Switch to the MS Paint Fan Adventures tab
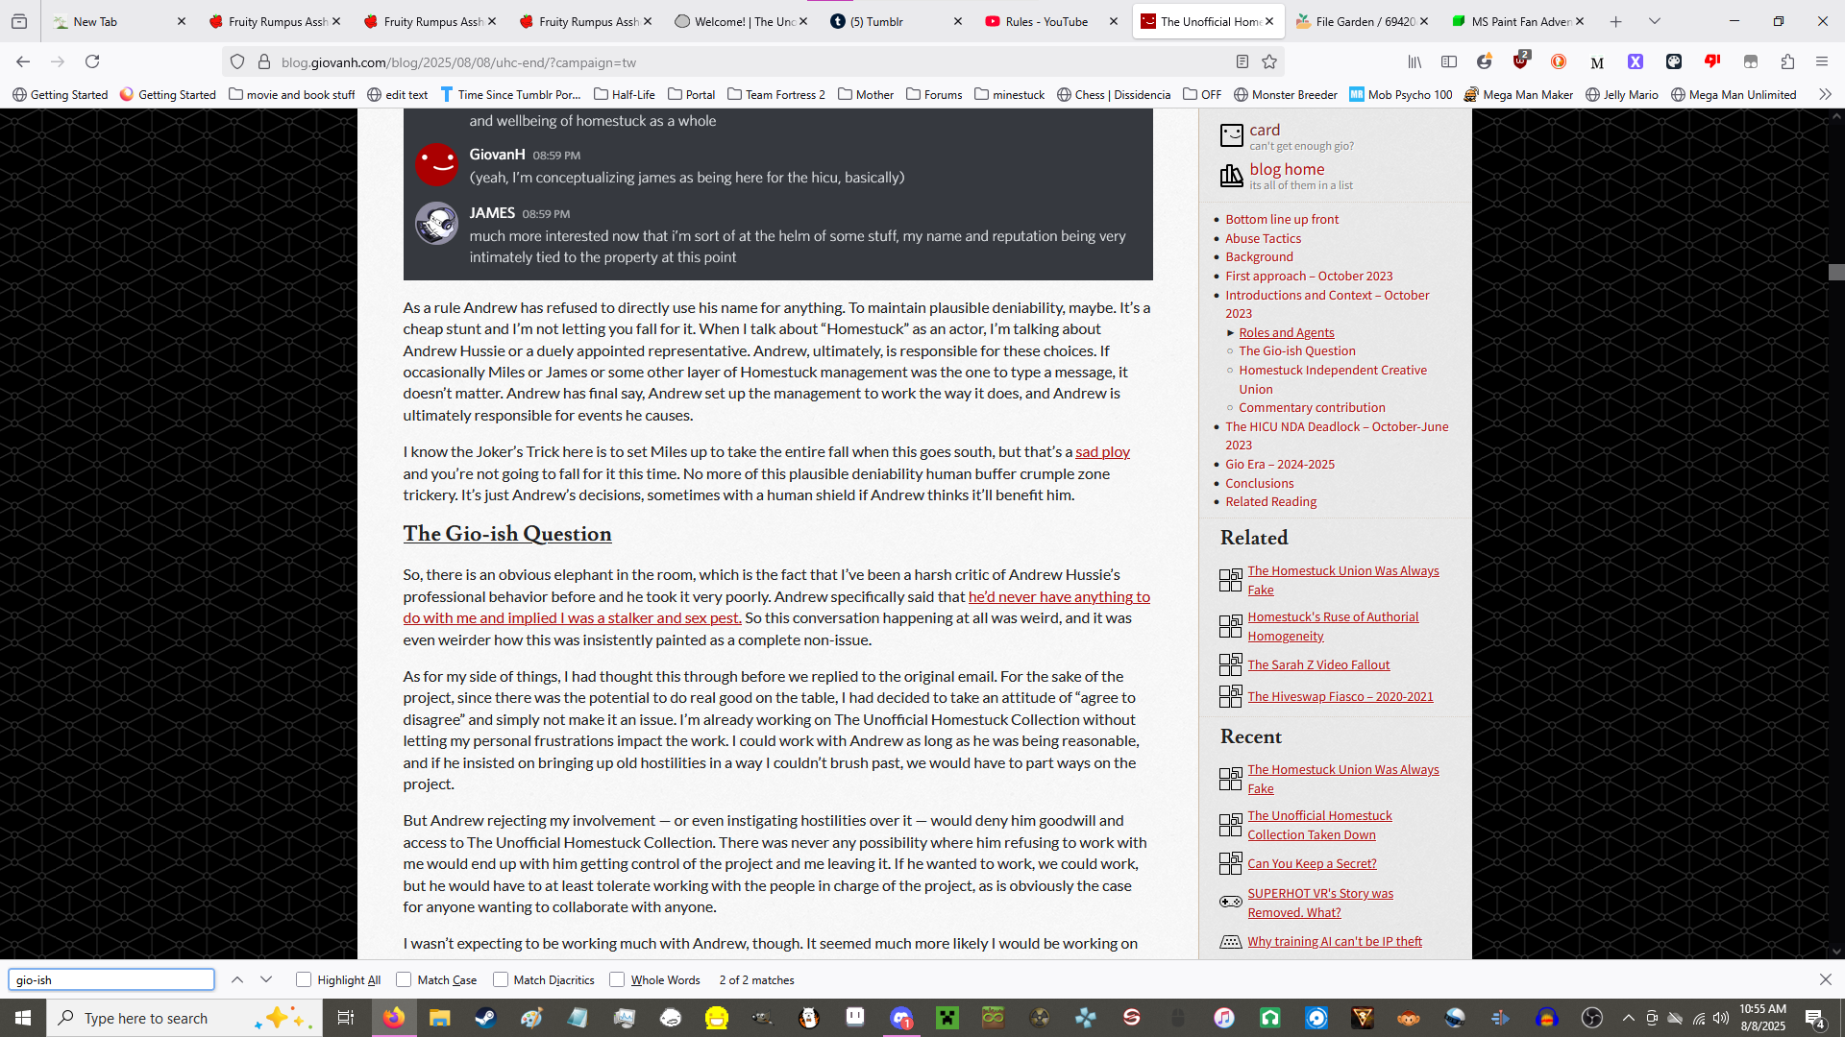The height and width of the screenshot is (1037, 1845). click(x=1518, y=21)
